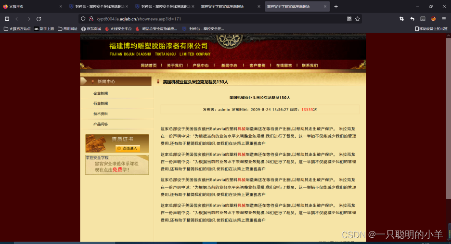This screenshot has height=244, width=451.
Task: Click the 掌控安全学院 free course banner
Action: [x=117, y=165]
